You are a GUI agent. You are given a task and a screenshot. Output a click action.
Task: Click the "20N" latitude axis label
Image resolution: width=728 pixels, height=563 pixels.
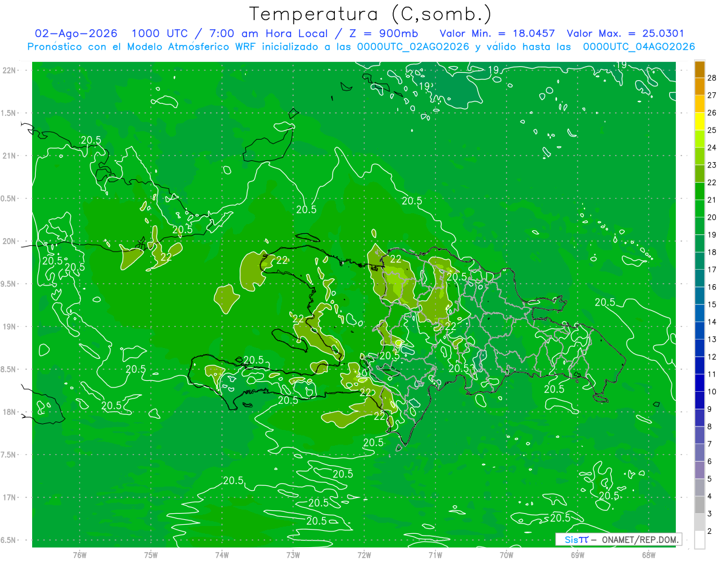(x=9, y=242)
